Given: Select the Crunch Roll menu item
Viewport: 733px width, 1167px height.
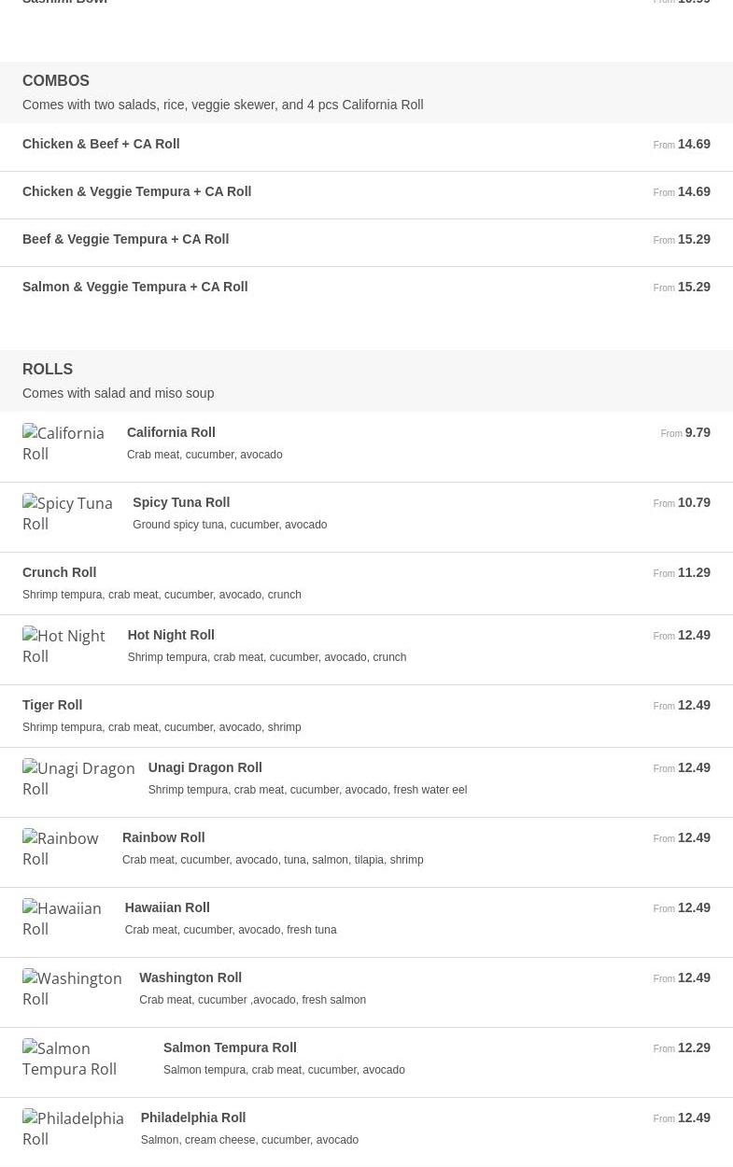Looking at the screenshot, I should [x=59, y=573].
